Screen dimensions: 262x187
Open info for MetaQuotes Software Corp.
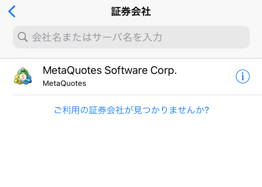tap(243, 76)
